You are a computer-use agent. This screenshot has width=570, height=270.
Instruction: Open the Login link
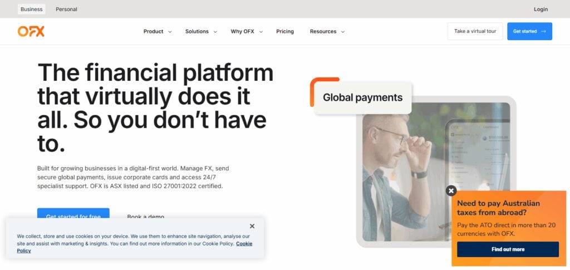coord(540,9)
